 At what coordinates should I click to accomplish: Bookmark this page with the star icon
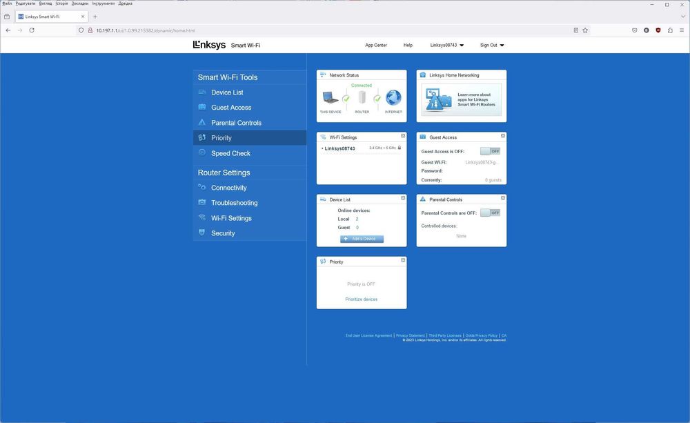click(585, 30)
